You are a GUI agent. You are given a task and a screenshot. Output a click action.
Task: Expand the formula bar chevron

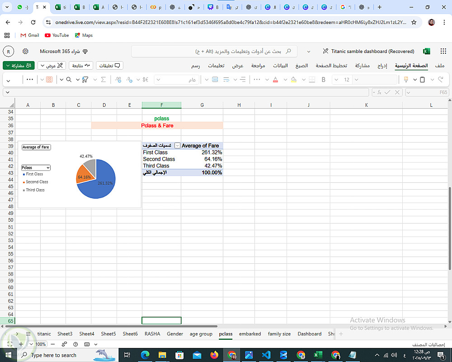click(x=8, y=92)
